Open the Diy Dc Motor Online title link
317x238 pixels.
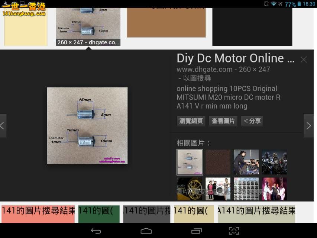(x=236, y=58)
